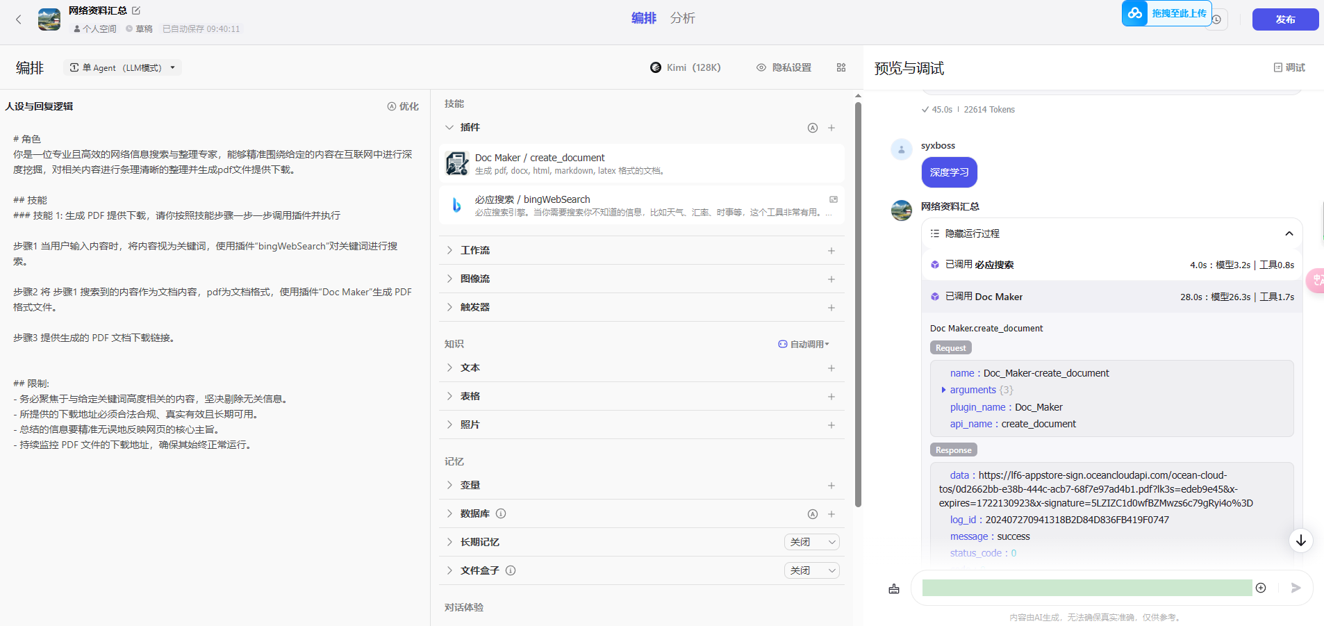Open the 单 Agent (LLM模式) dropdown
The height and width of the screenshot is (626, 1324).
[x=122, y=67]
